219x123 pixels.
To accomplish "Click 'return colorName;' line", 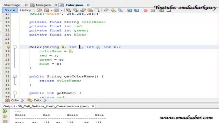I will click(60, 81).
